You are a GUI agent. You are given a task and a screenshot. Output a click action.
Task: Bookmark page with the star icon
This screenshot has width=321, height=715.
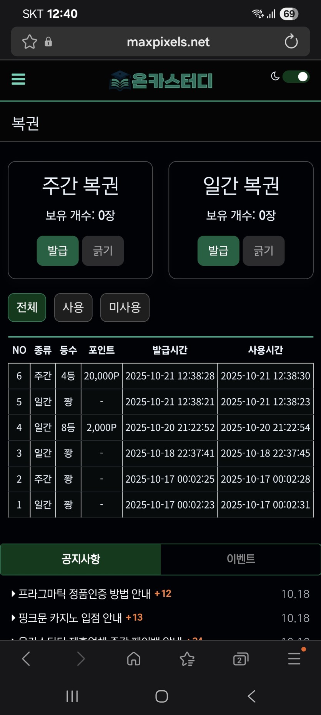click(x=30, y=42)
